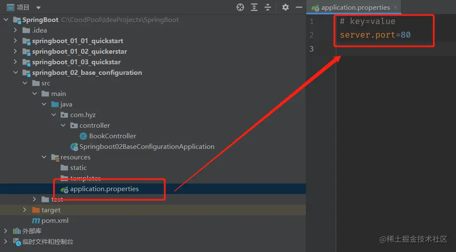Click the scratches and consoles icon
This screenshot has height=252, width=456.
tap(17, 242)
